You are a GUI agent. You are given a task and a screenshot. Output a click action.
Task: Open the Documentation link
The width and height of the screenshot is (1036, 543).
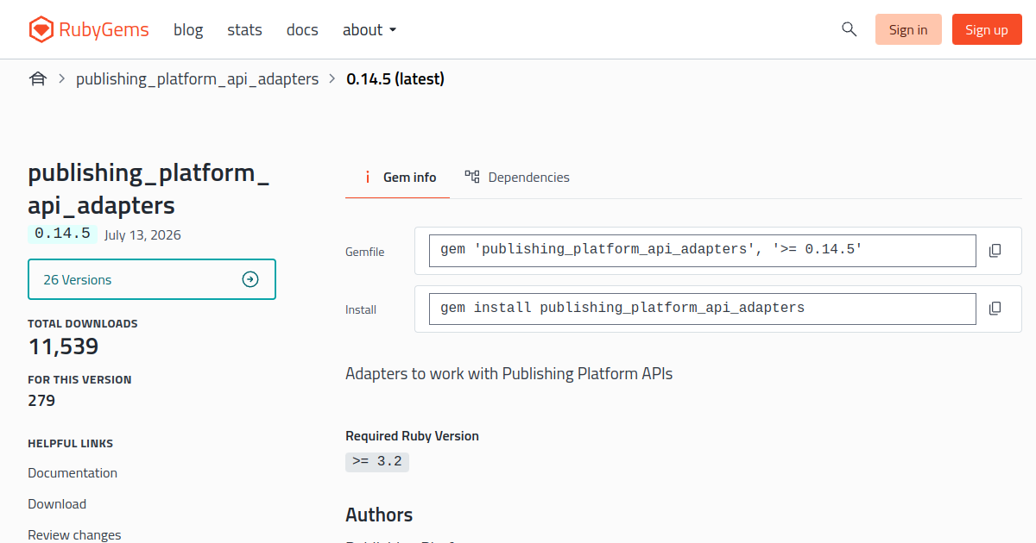(73, 473)
